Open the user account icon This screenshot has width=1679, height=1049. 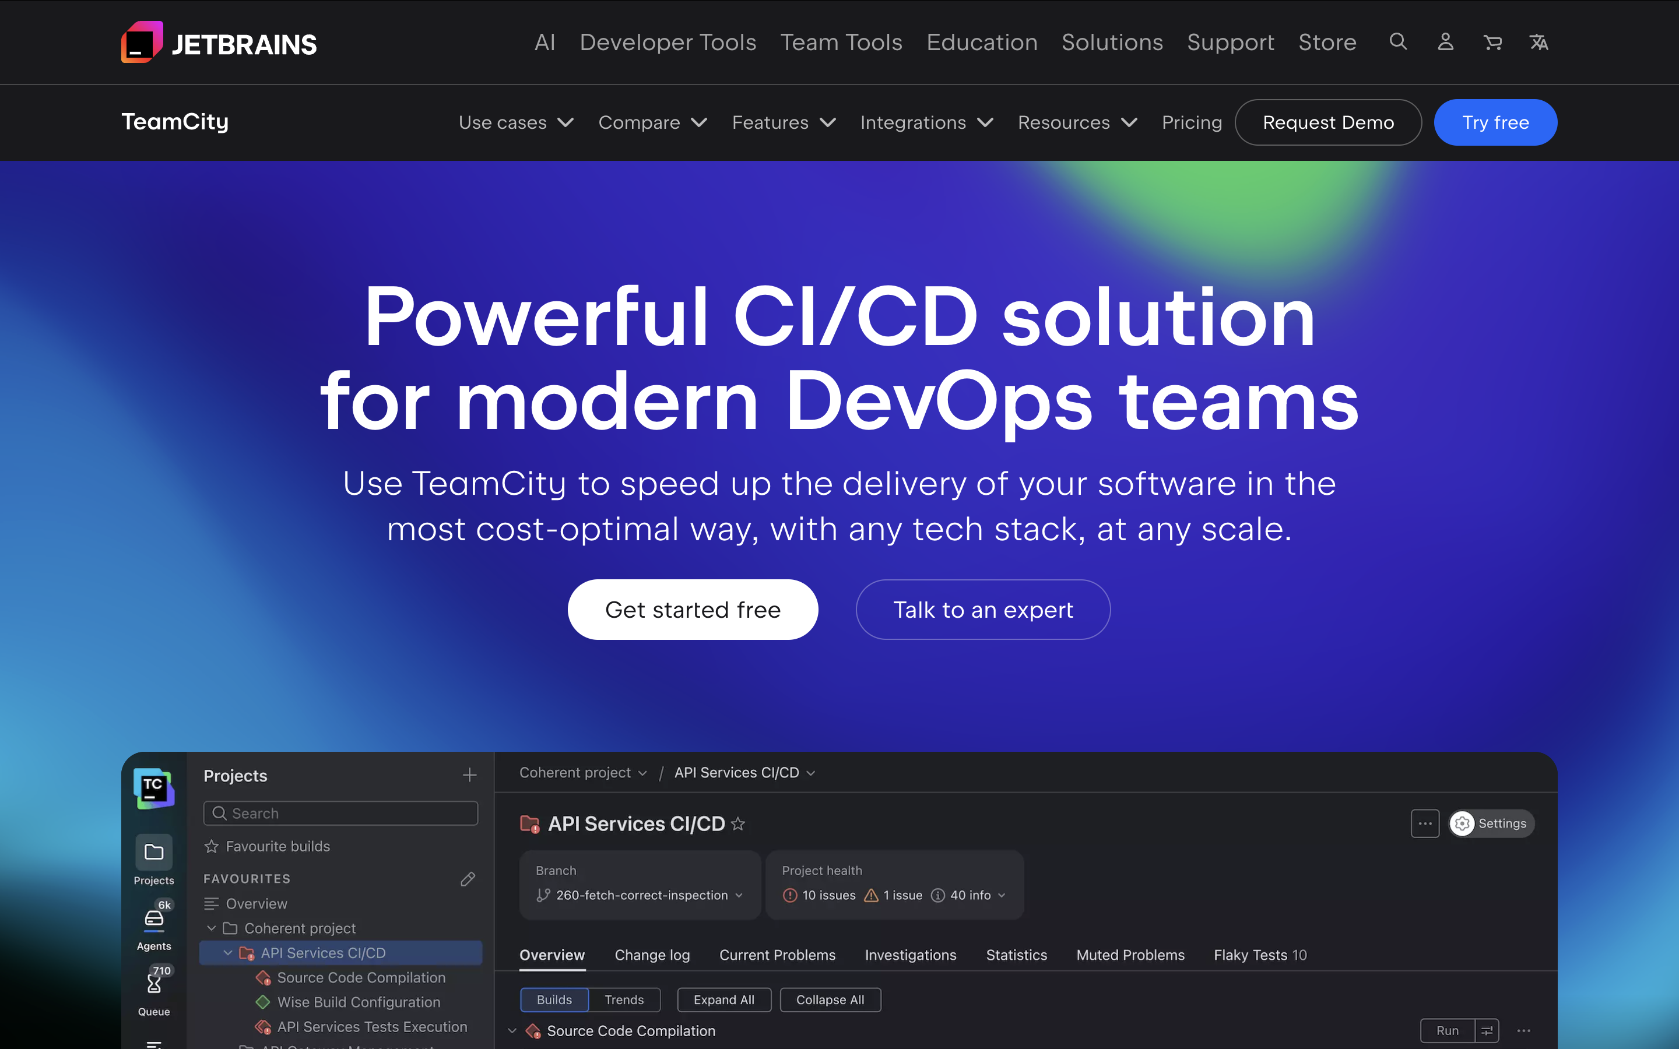coord(1445,41)
